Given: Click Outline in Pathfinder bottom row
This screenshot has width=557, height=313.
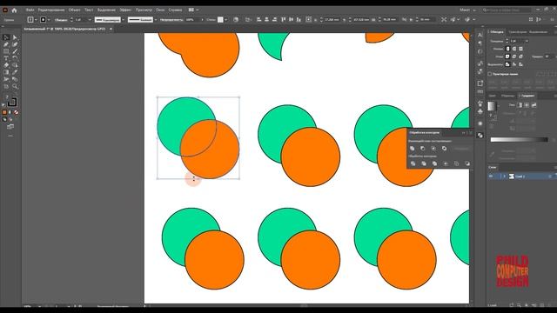Looking at the screenshot, I should click(x=456, y=163).
